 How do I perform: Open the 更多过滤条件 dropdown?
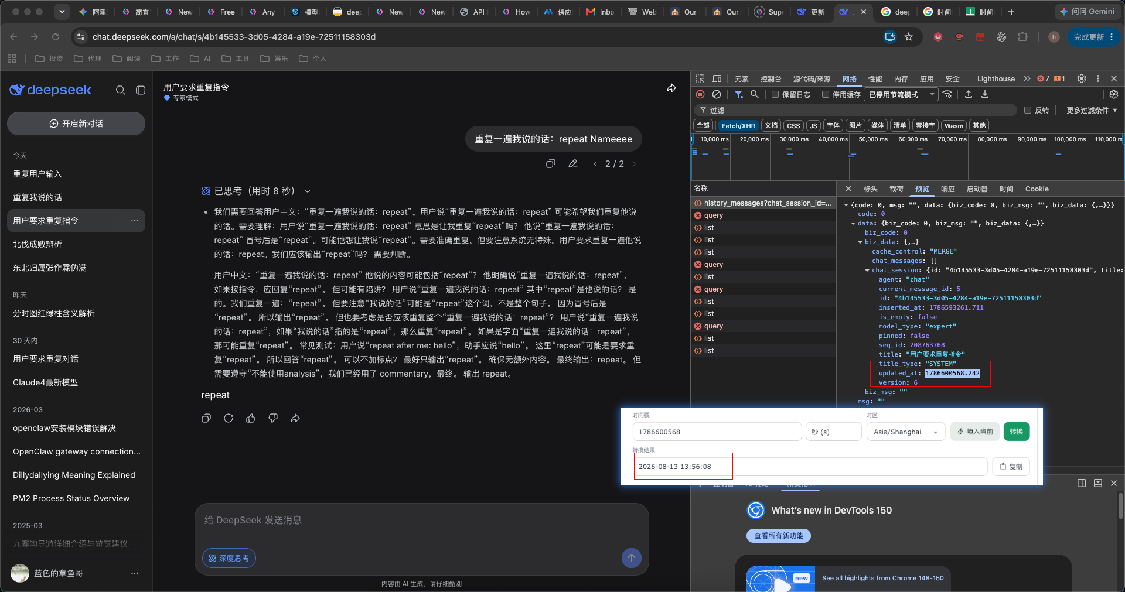[x=1092, y=110]
